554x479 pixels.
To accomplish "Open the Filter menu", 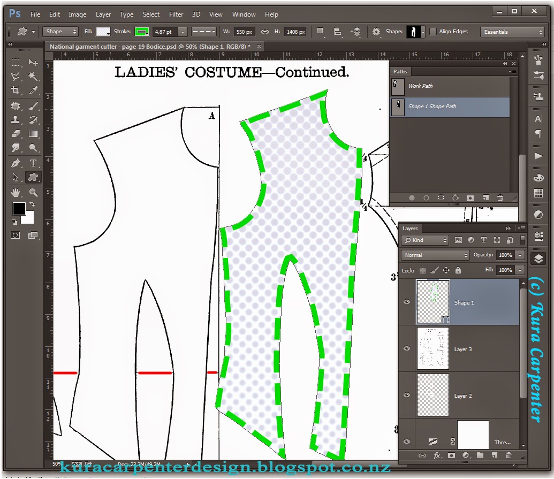I will 176,14.
